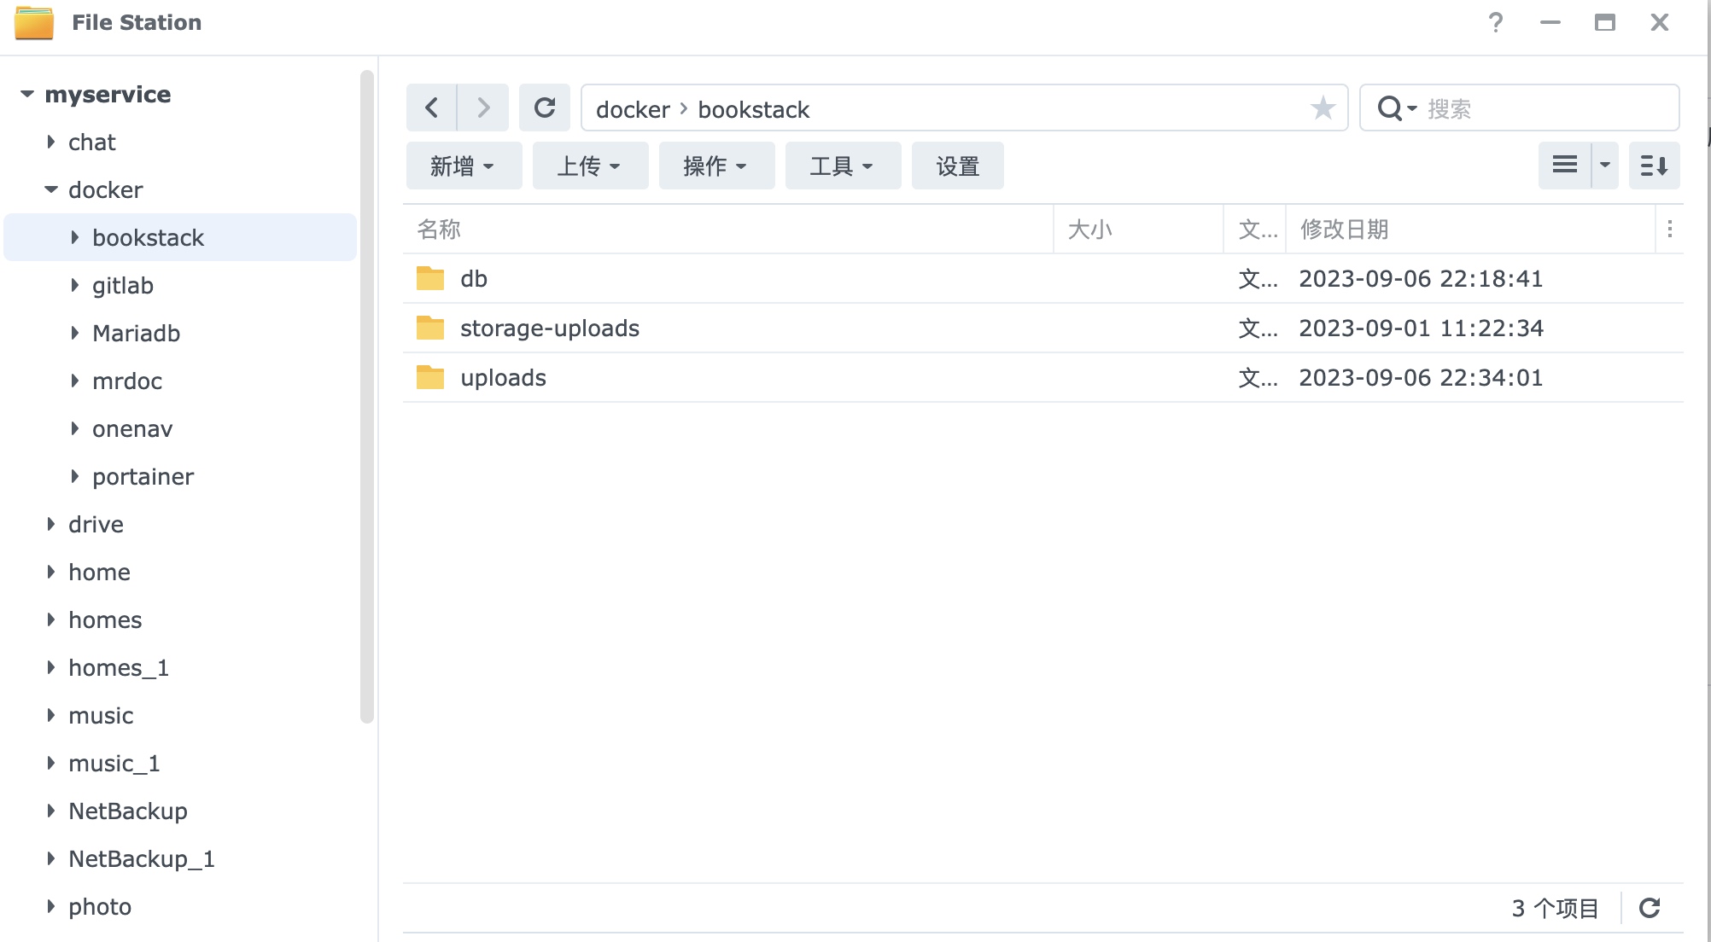The width and height of the screenshot is (1711, 942).
Task: Add bookstack folder to favorites star
Action: point(1323,108)
